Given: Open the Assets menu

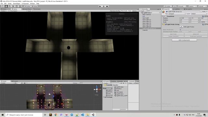Looking at the screenshot, I should tap(10, 4).
